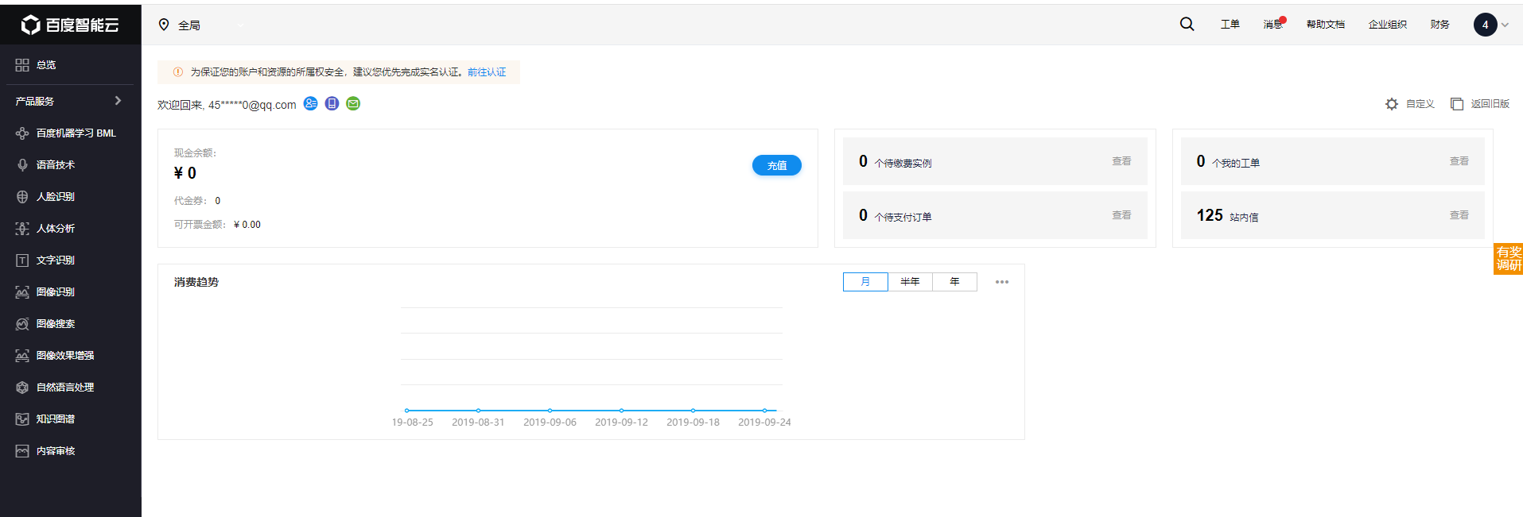Screen dimensions: 1523x517
Task: Open the user avatar numbered 4
Action: point(1485,25)
